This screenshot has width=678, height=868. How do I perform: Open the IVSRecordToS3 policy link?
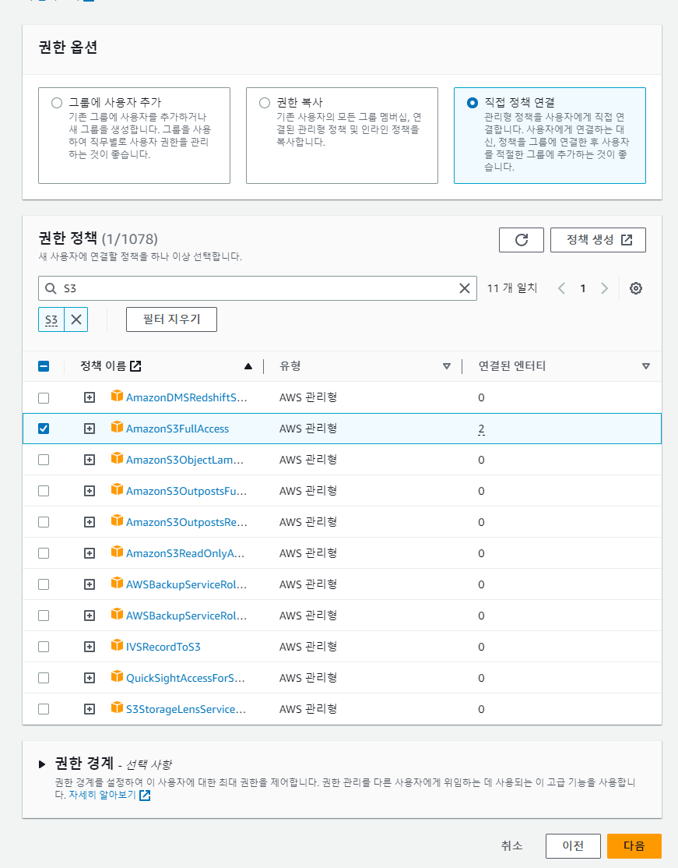click(x=163, y=647)
